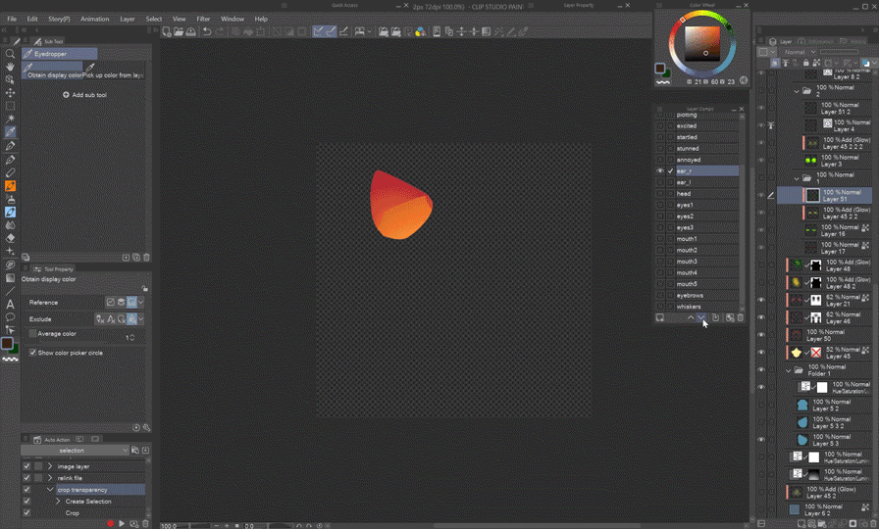This screenshot has height=529, width=879.
Task: Choose the Text tool
Action: [x=10, y=304]
